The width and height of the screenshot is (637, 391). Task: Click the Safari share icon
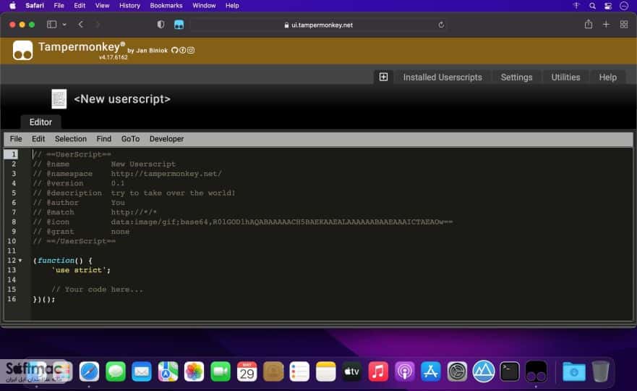click(x=589, y=25)
